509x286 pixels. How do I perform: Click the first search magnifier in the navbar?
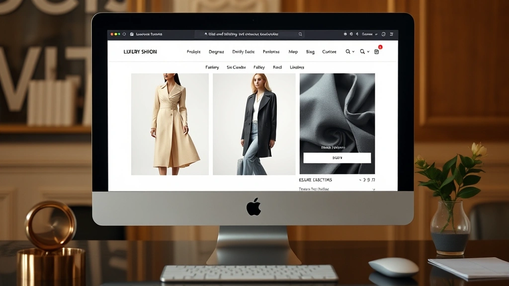coord(347,51)
